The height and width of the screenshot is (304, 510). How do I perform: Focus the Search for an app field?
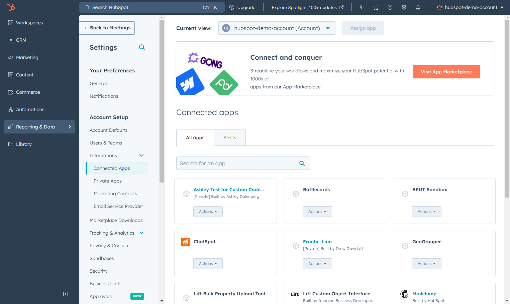coord(243,163)
